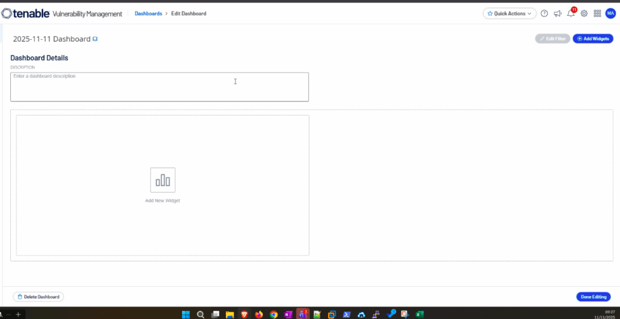Click the Add Widgets button
Image resolution: width=620 pixels, height=319 pixels.
tap(593, 39)
